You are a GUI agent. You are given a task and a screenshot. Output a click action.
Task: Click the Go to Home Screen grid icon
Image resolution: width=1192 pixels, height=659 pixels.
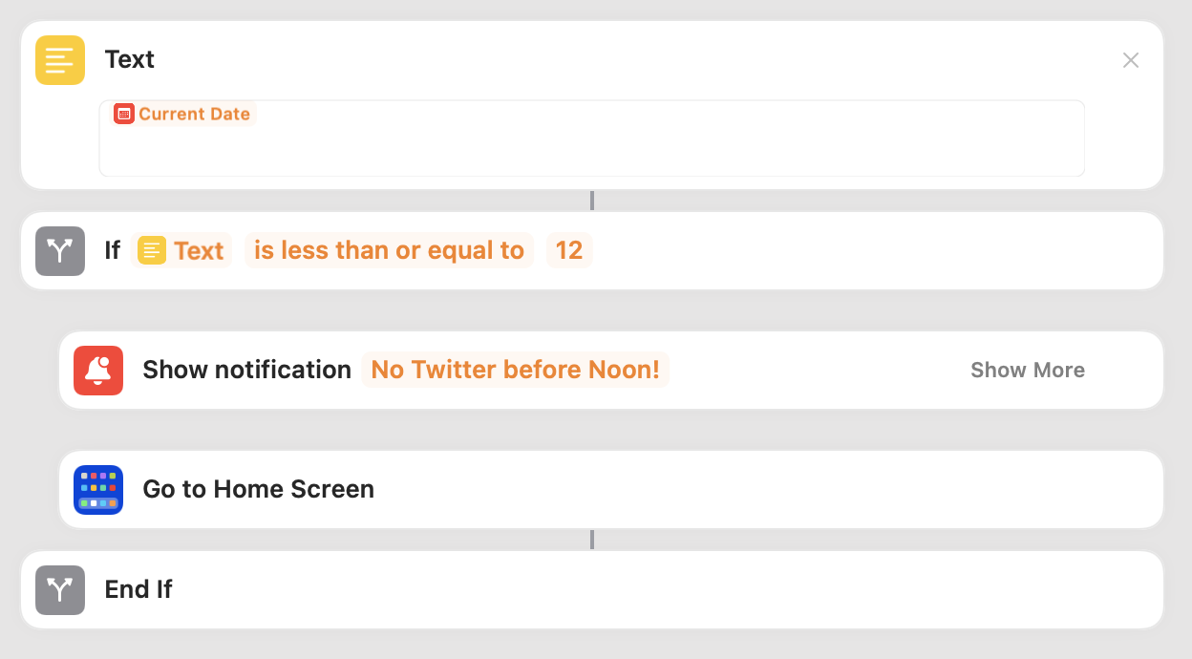coord(98,489)
